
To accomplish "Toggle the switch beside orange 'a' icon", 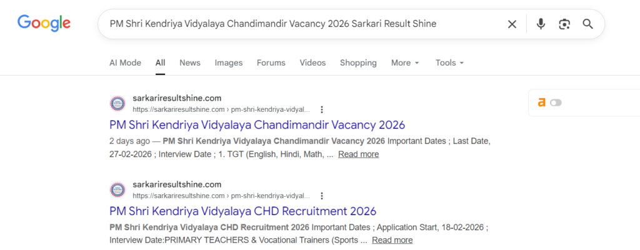I will pyautogui.click(x=556, y=102).
